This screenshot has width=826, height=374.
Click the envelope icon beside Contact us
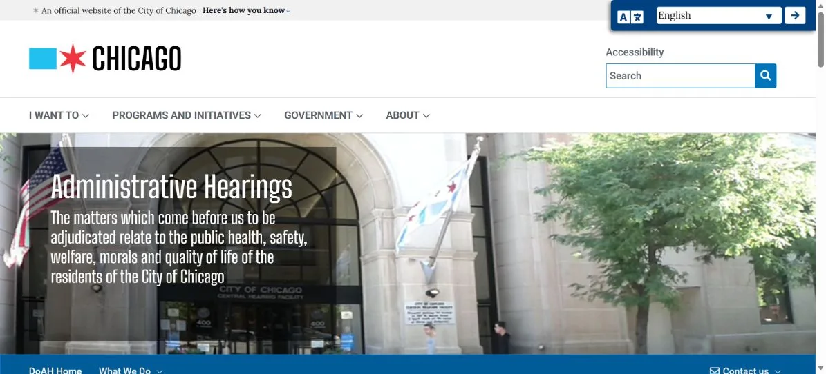point(714,371)
